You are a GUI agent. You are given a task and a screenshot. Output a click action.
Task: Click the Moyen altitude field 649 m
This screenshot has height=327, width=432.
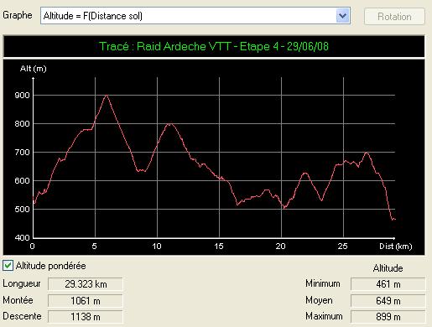click(388, 301)
